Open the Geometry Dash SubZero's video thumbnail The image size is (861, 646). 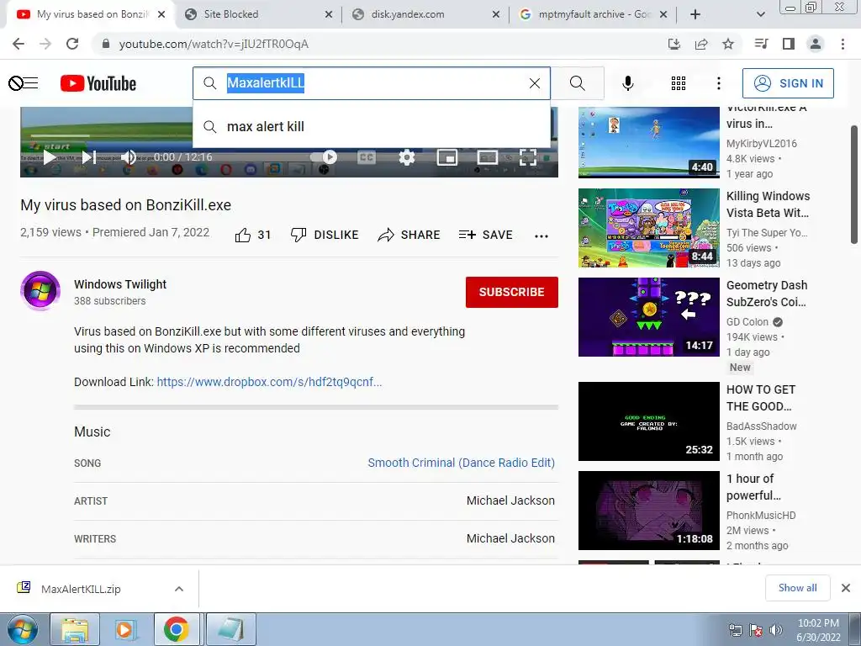coord(649,317)
